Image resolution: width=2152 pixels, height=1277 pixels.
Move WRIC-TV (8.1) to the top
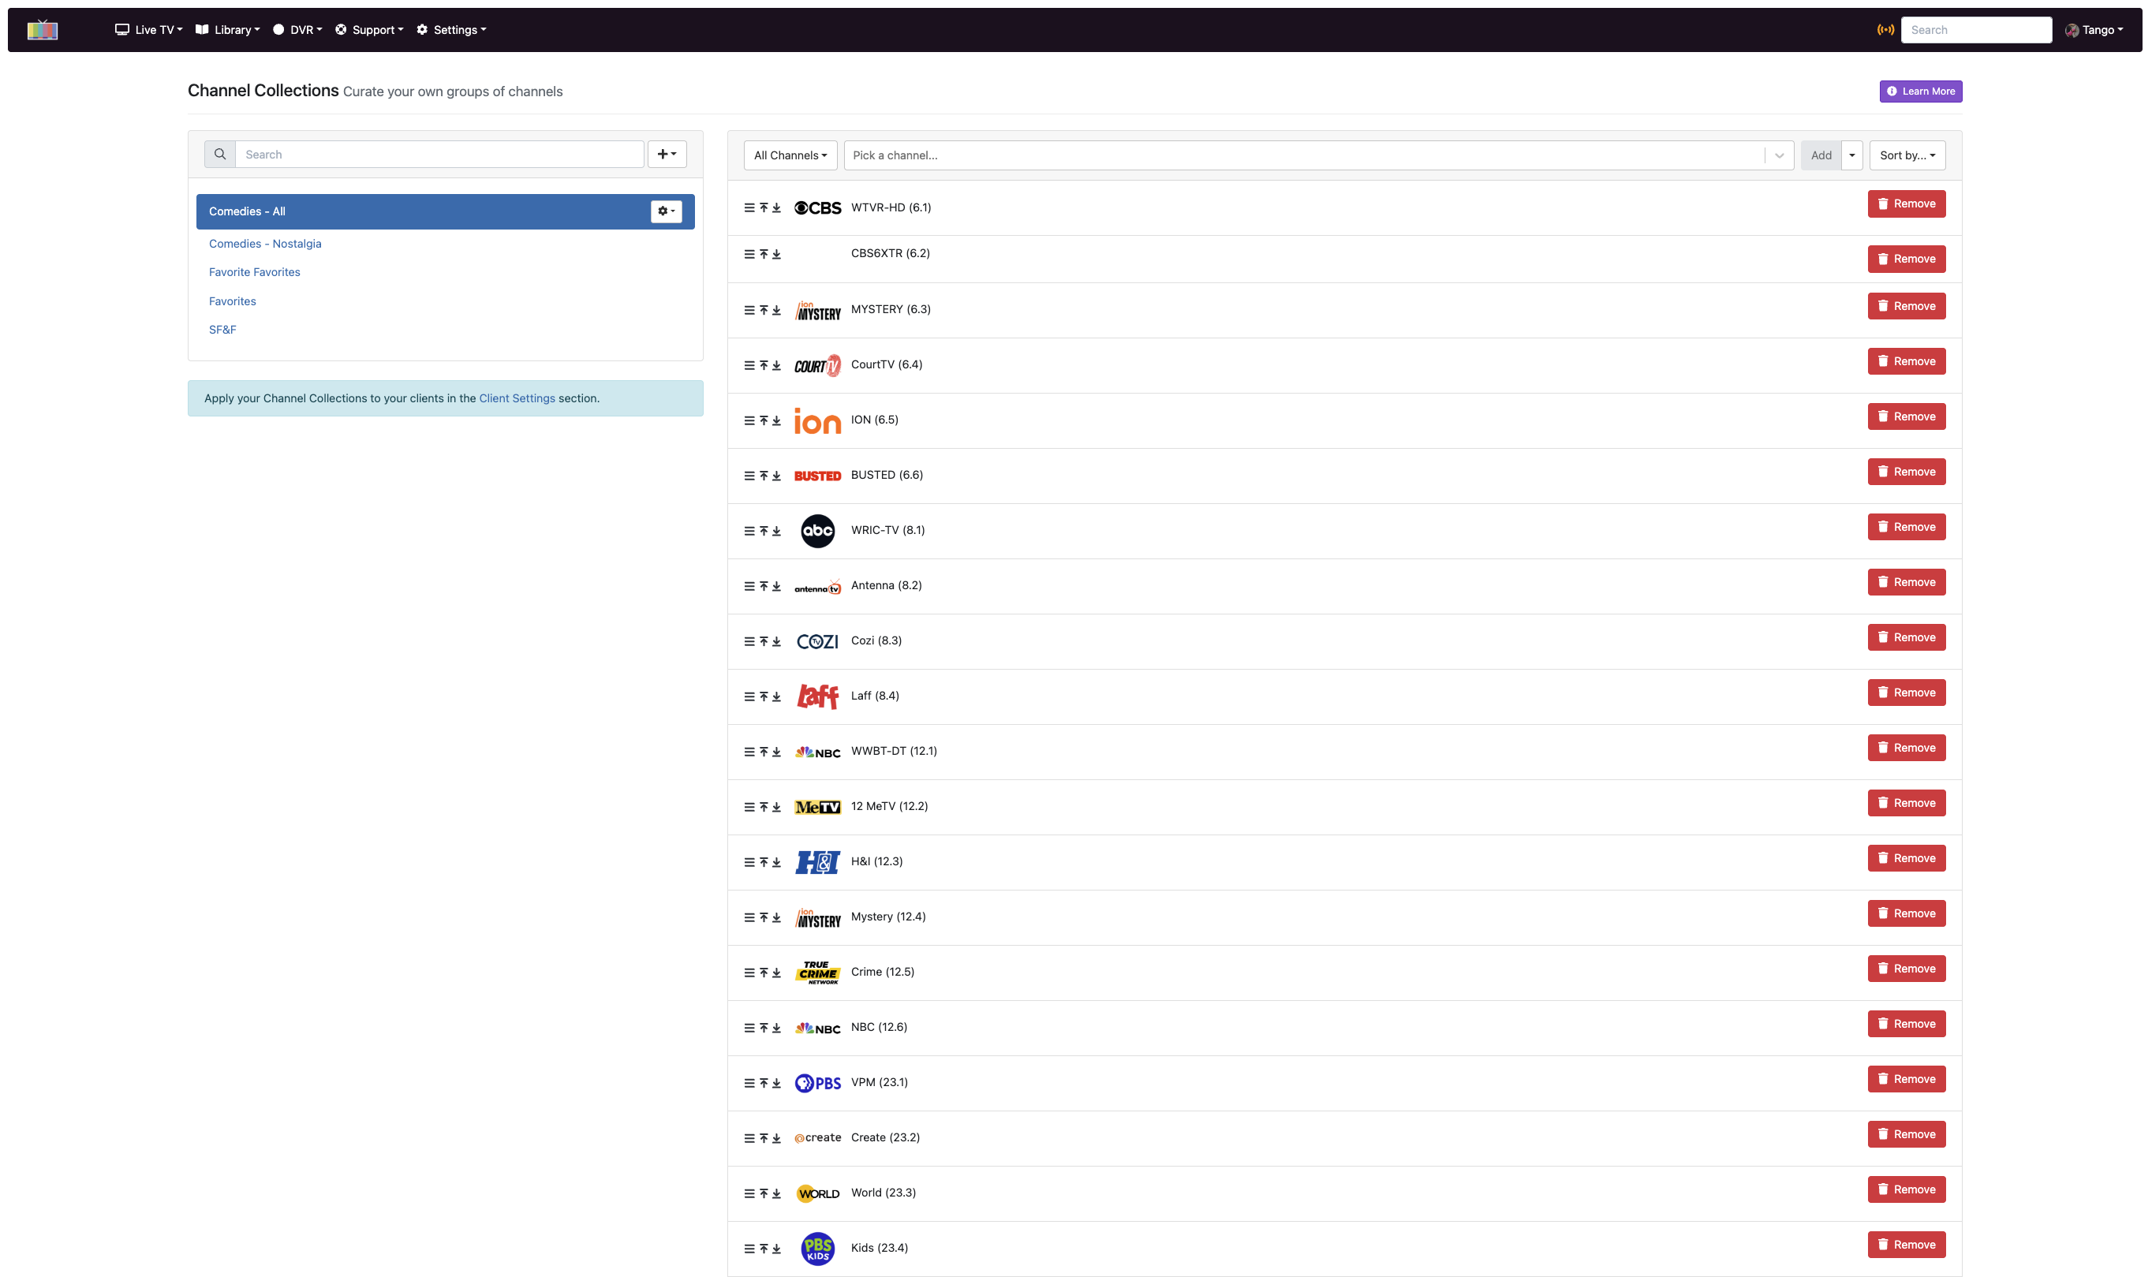(764, 530)
